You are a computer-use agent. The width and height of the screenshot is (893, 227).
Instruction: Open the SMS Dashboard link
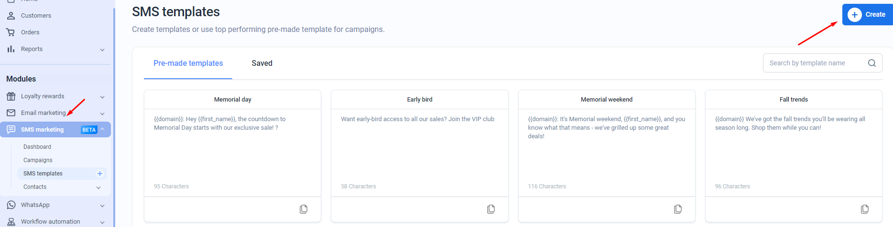[x=37, y=147]
